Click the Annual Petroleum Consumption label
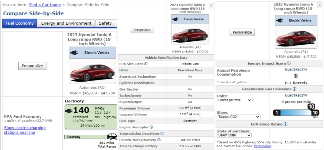Image resolution: width=324 pixels, height=150 pixels. pos(233,72)
